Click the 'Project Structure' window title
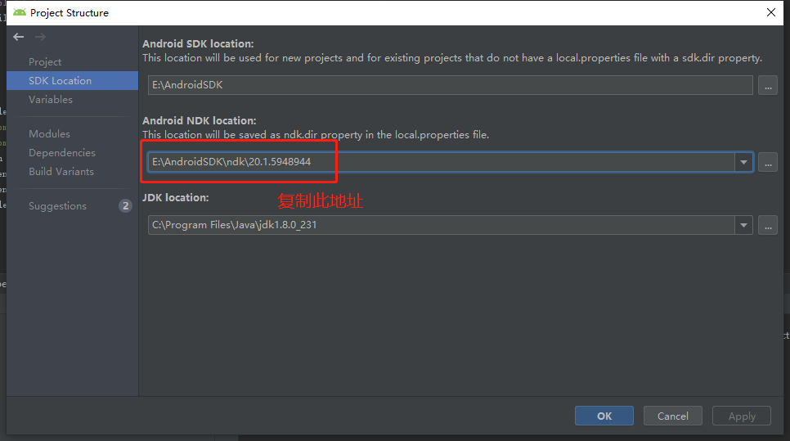Image resolution: width=790 pixels, height=441 pixels. coord(69,13)
